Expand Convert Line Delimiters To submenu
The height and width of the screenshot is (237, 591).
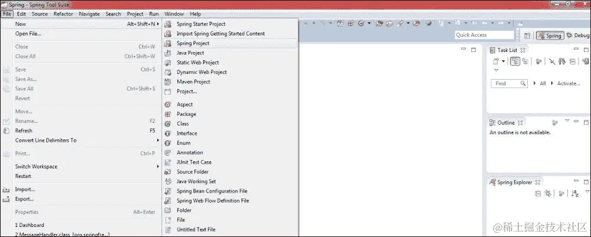point(158,140)
